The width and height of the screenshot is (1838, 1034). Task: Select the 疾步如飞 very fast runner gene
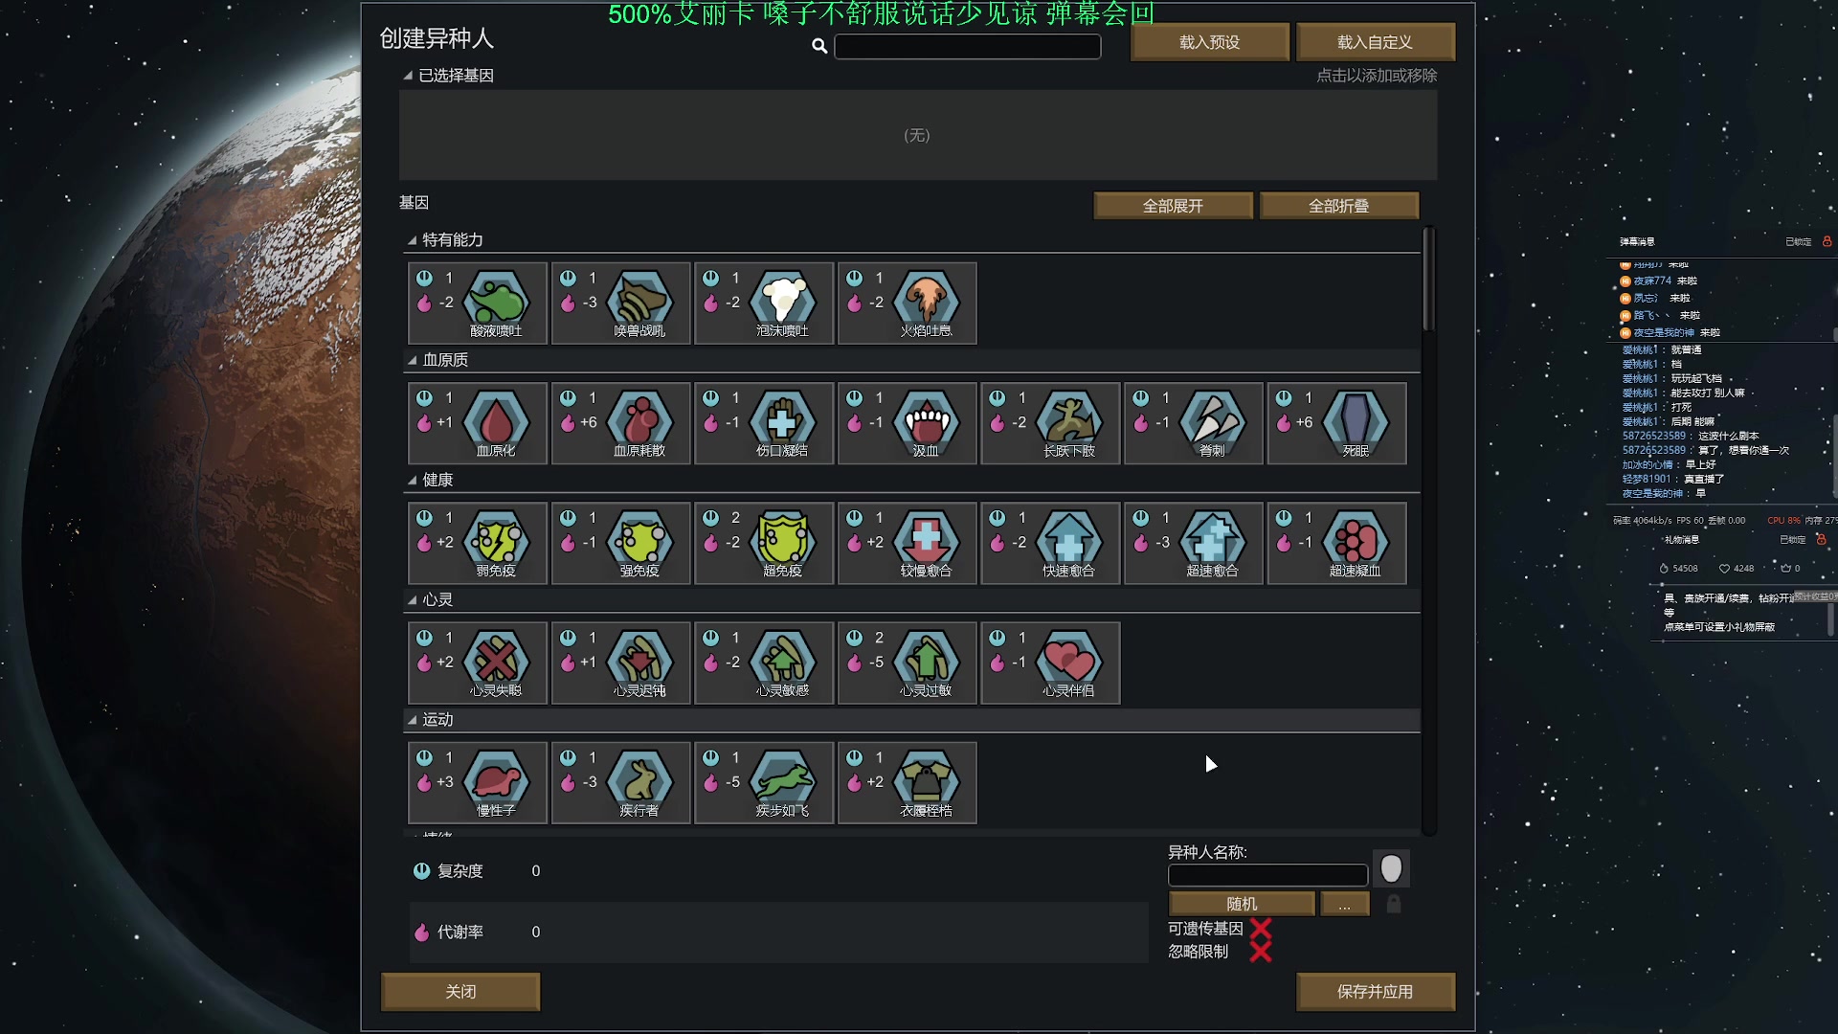click(x=764, y=782)
